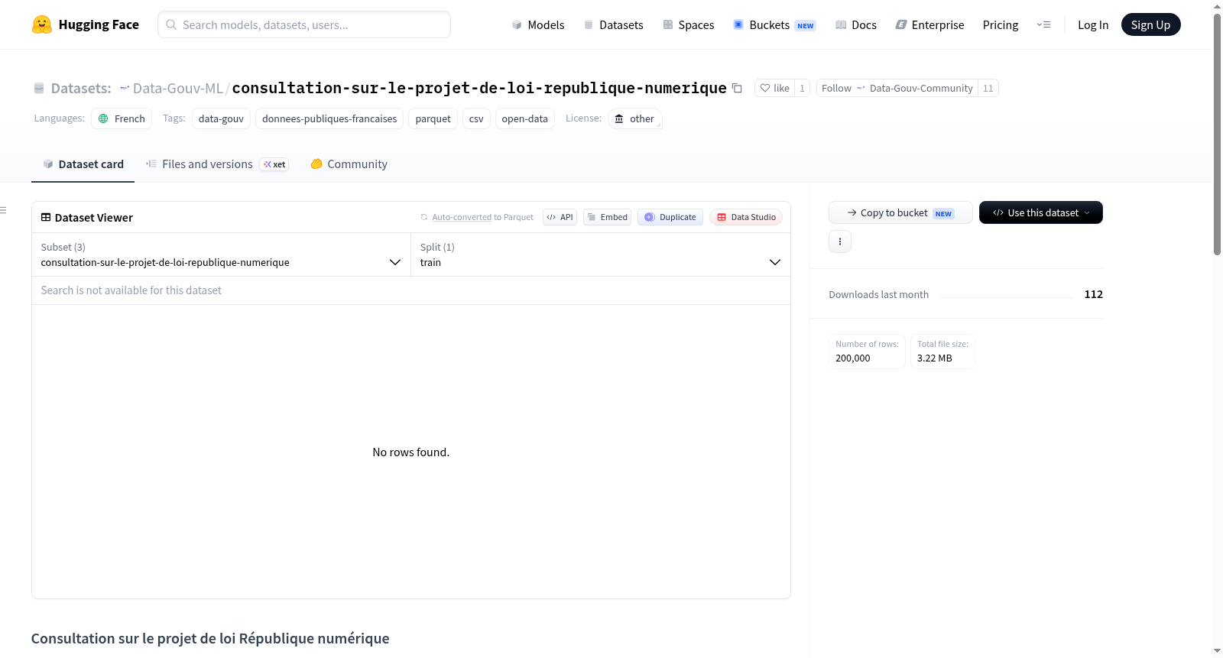Click the Hugging Face logo icon
Image resolution: width=1223 pixels, height=658 pixels.
[x=42, y=24]
